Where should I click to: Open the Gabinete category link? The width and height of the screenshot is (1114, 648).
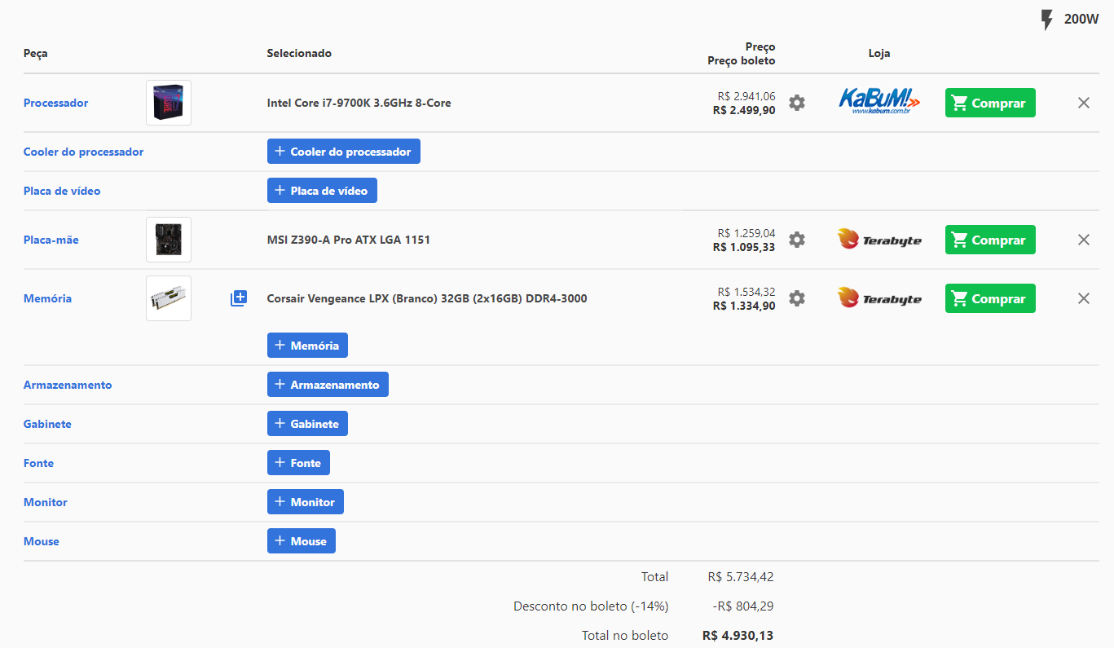[47, 424]
